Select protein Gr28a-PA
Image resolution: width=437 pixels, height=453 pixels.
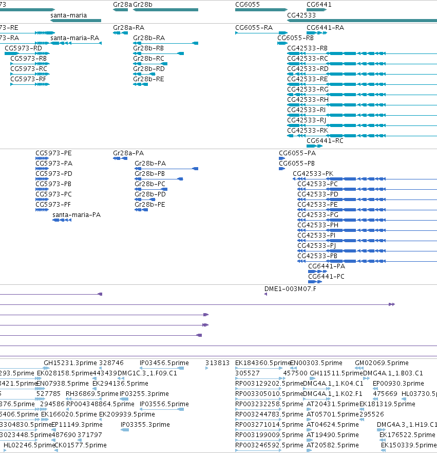[x=120, y=158]
